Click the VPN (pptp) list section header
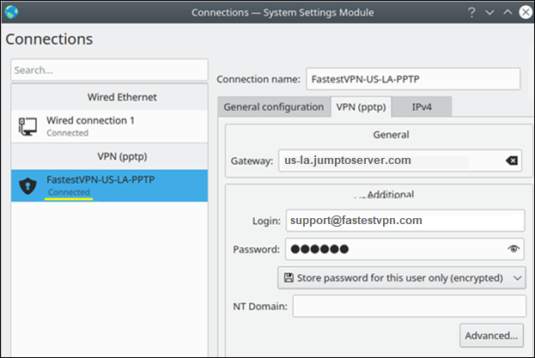 coord(109,156)
